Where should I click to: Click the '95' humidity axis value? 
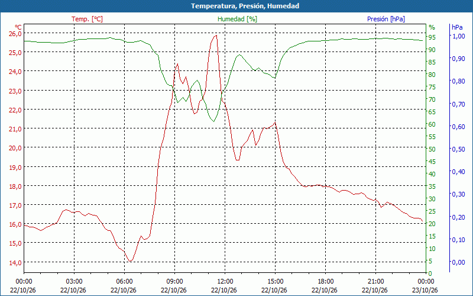[432, 37]
